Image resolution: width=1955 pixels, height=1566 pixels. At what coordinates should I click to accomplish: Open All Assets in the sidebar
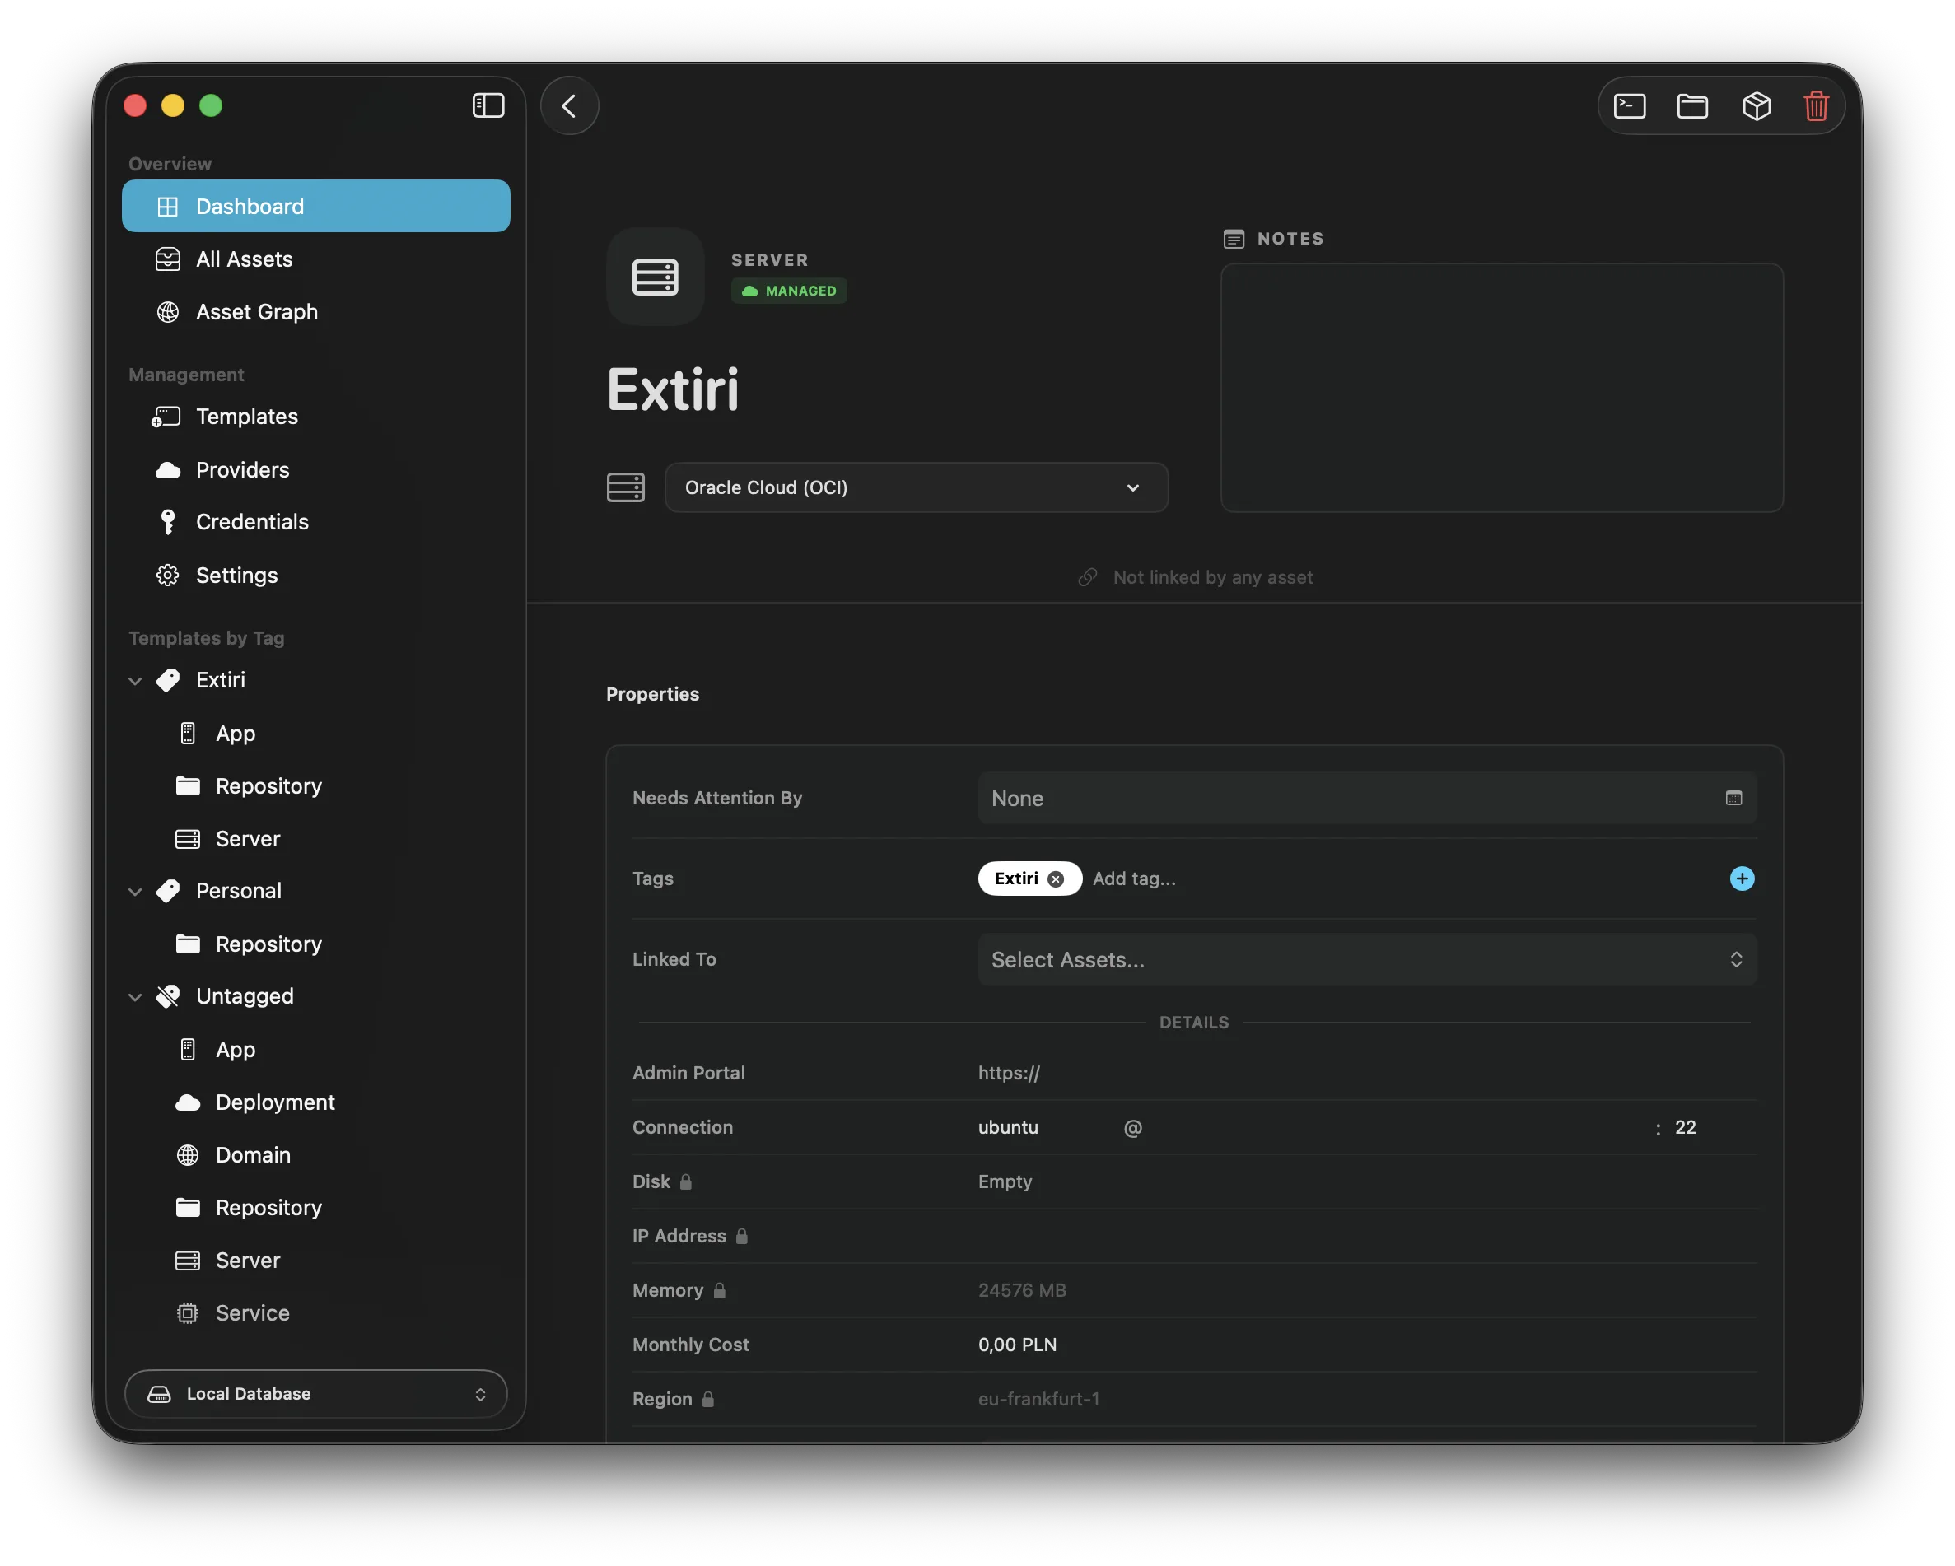[x=315, y=259]
